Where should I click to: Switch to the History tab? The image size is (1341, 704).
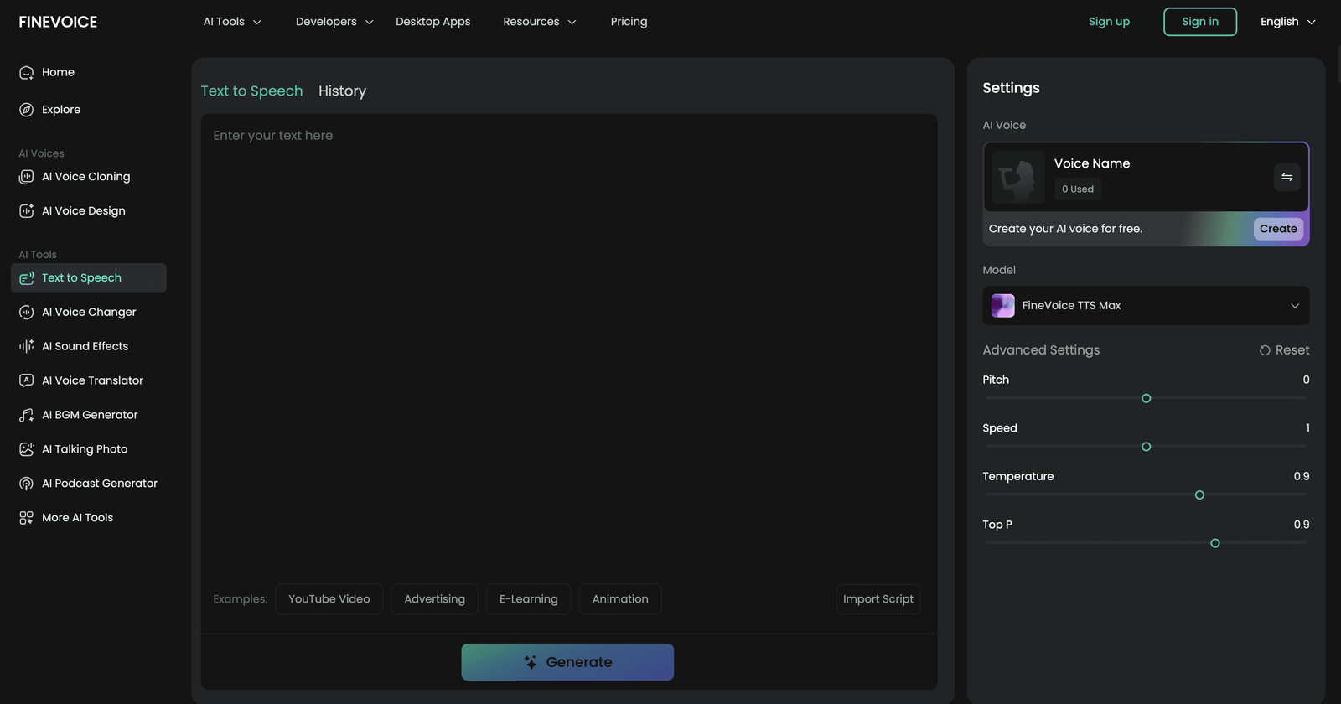342,91
